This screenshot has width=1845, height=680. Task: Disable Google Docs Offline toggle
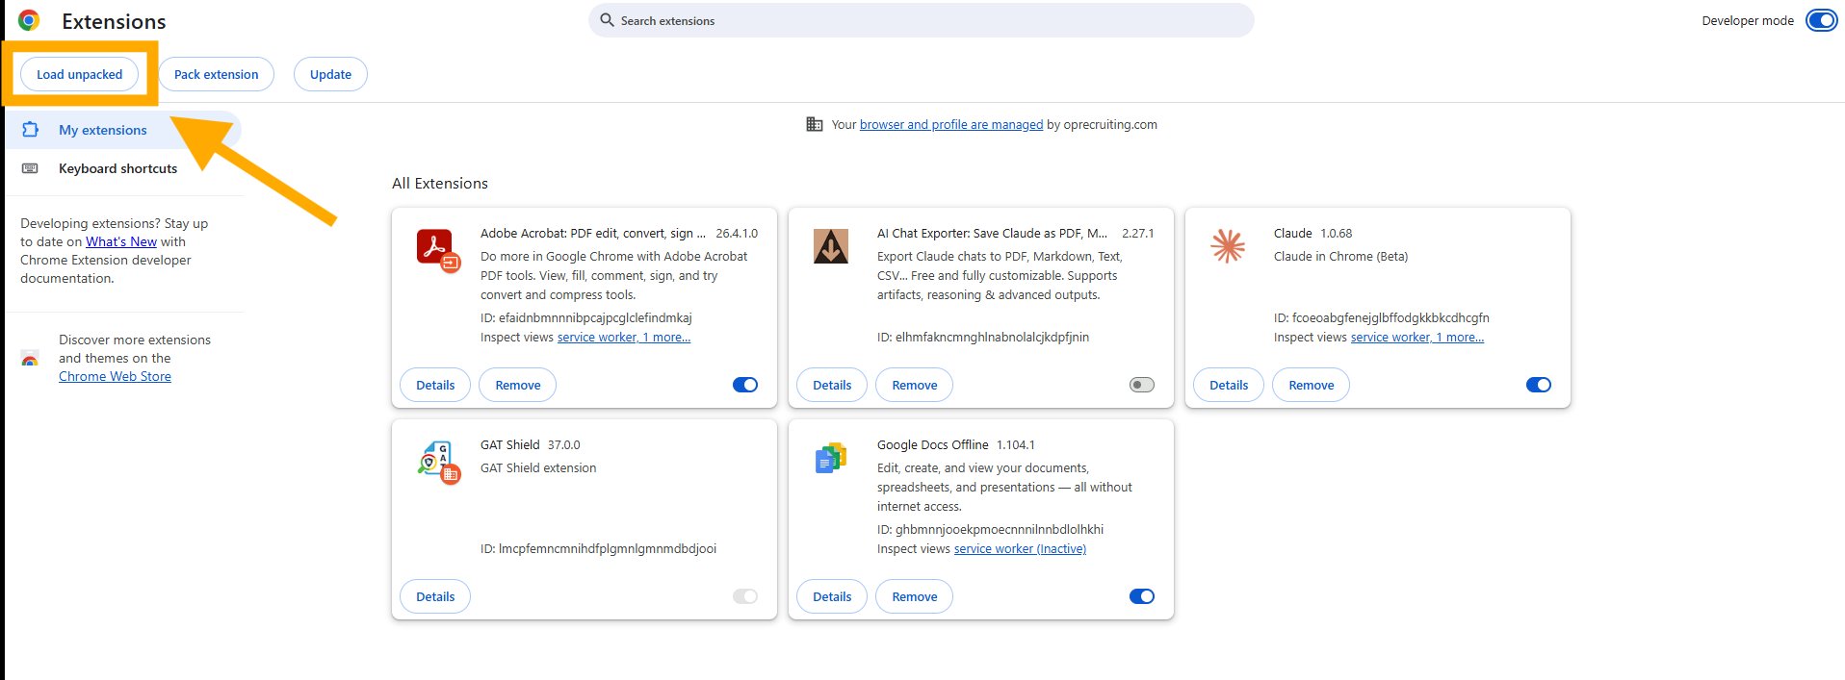(x=1142, y=596)
